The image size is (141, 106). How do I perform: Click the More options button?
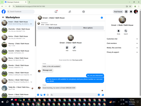(x=88, y=28)
